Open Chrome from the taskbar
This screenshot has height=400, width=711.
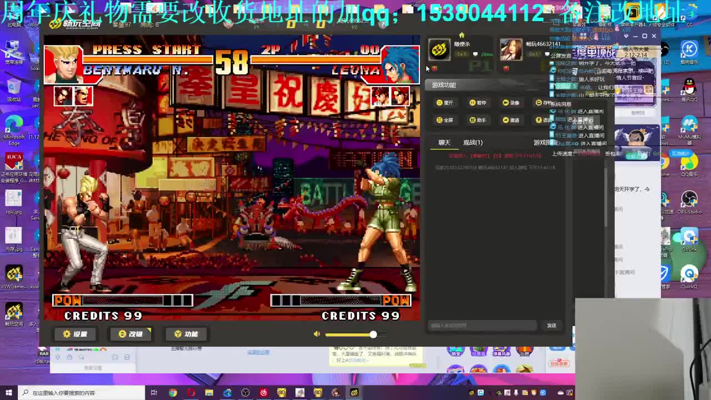point(173,393)
